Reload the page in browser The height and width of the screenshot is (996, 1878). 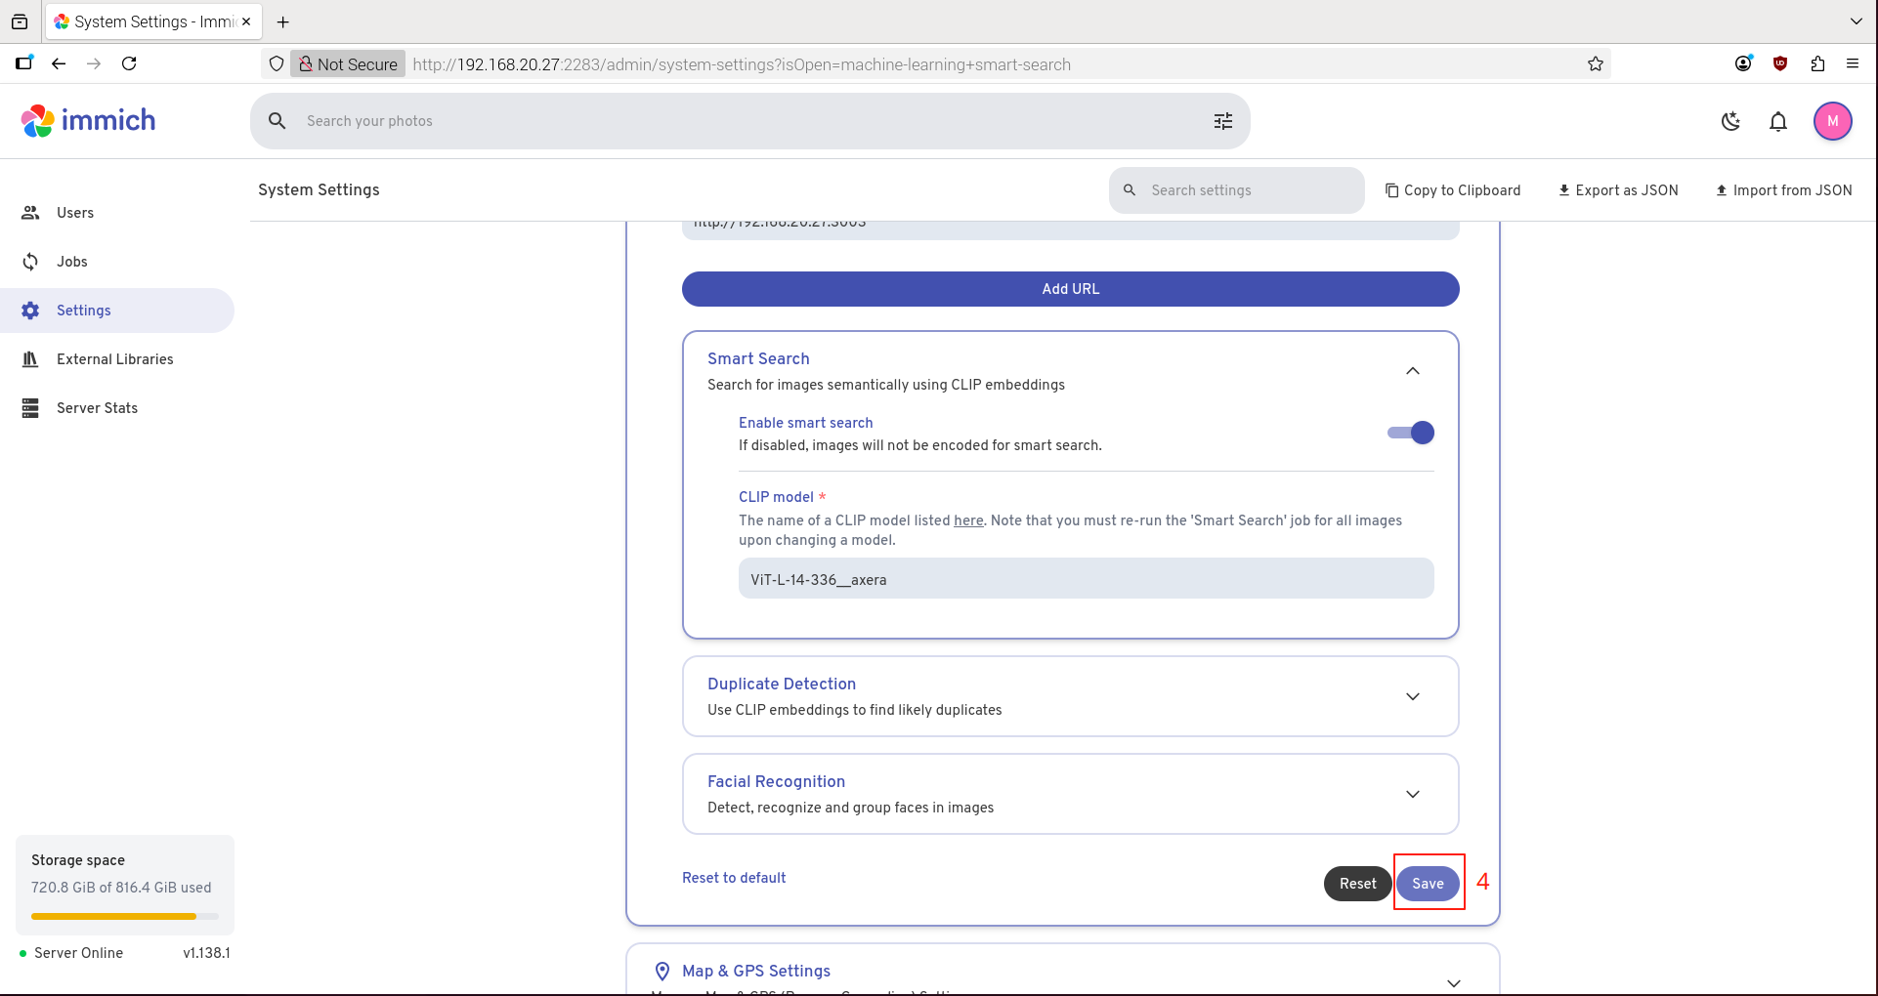point(129,63)
